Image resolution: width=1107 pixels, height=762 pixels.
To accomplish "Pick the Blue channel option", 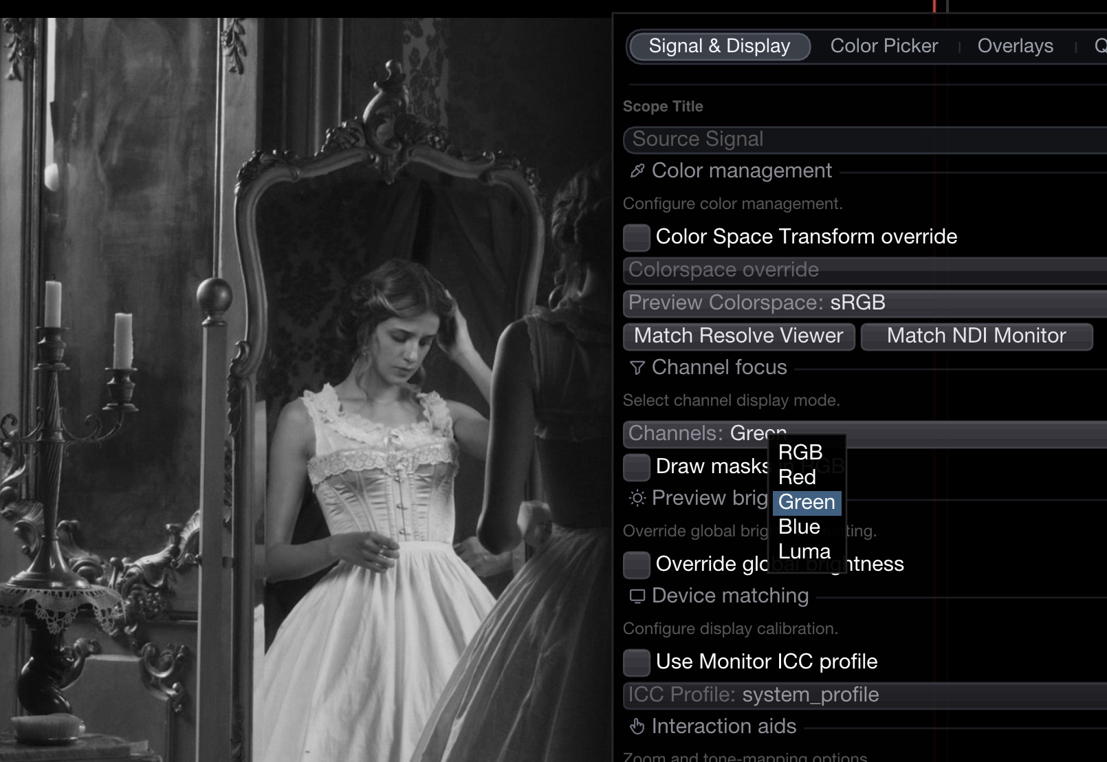I will coord(799,527).
